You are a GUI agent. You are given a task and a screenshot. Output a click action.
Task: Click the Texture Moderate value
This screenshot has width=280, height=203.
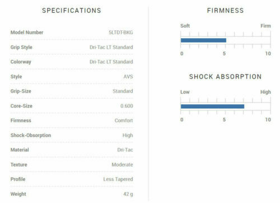122,165
